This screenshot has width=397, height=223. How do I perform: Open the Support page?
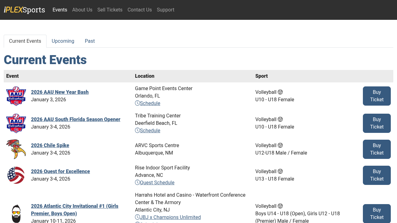[166, 10]
